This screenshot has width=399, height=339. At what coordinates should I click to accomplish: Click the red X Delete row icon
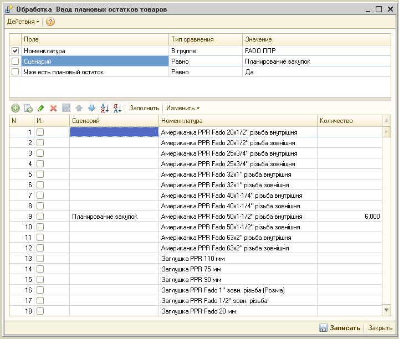click(53, 108)
